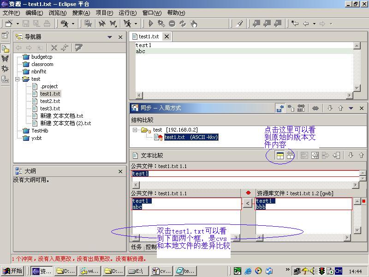
Task: Select test1.txt (ASCII -kkv) in structure compare
Action: point(191,137)
